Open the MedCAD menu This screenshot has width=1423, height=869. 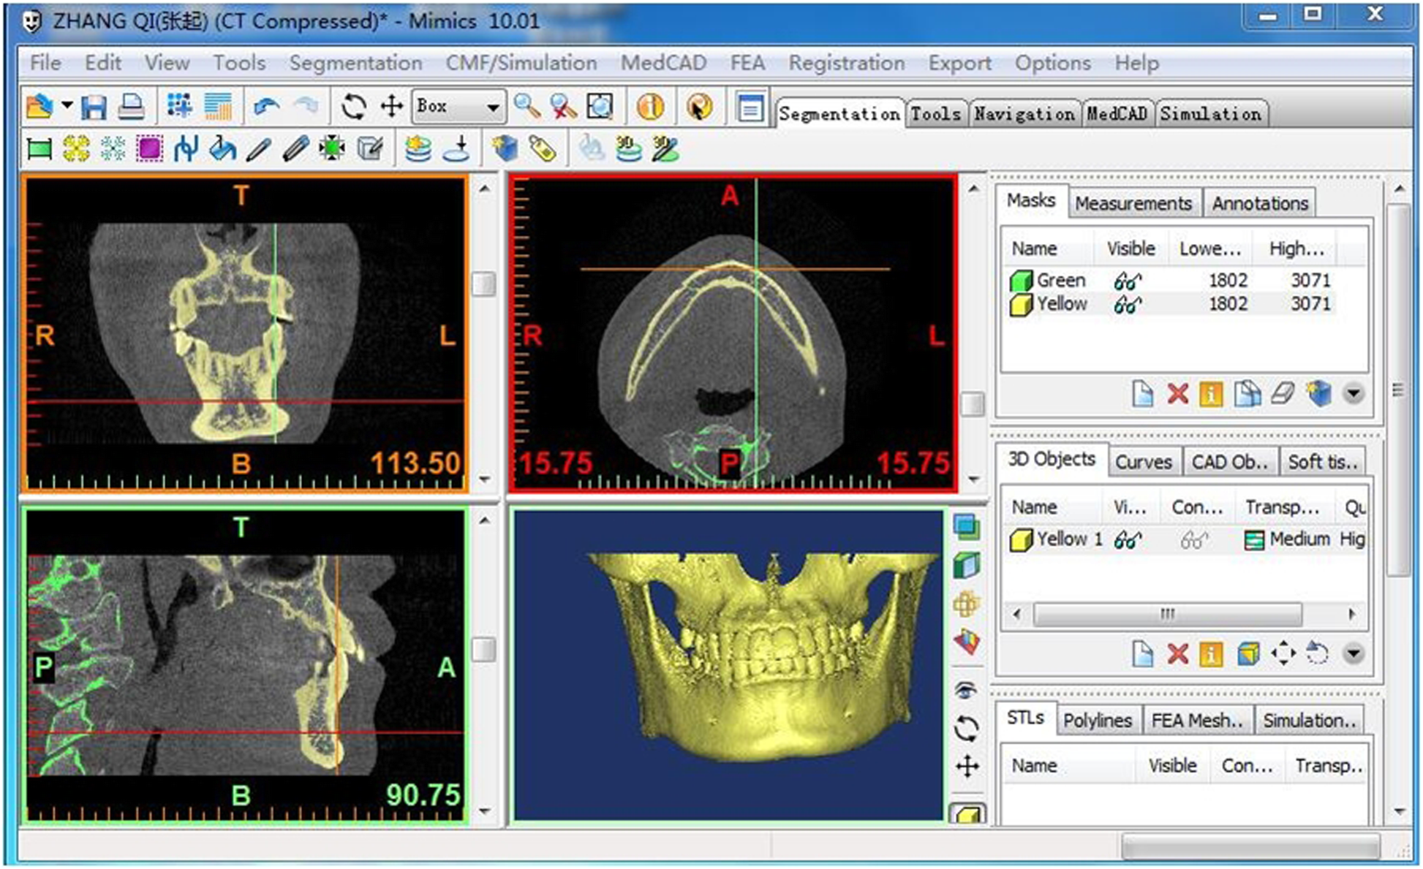click(x=663, y=63)
